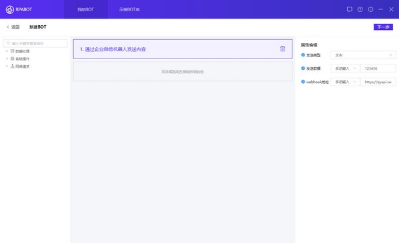Click the 下一步 button
Image resolution: width=399 pixels, height=243 pixels.
point(383,27)
